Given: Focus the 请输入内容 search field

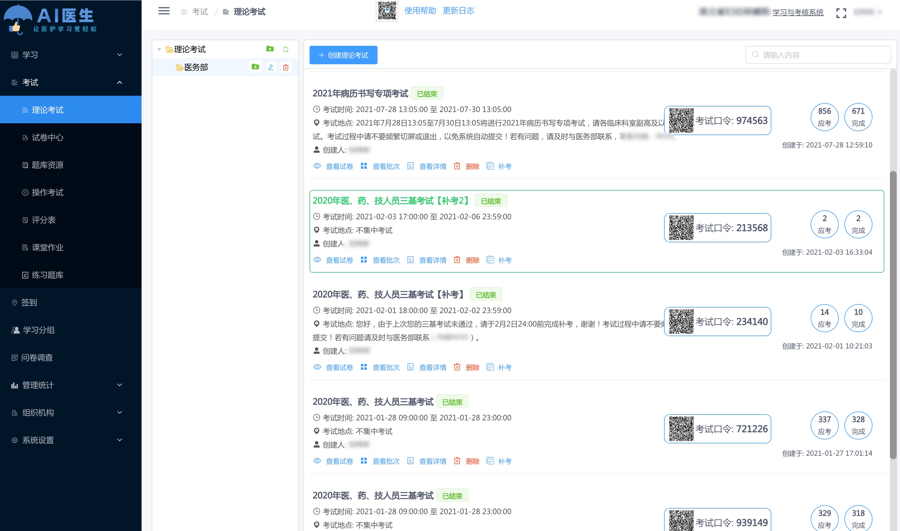Looking at the screenshot, I should [818, 55].
